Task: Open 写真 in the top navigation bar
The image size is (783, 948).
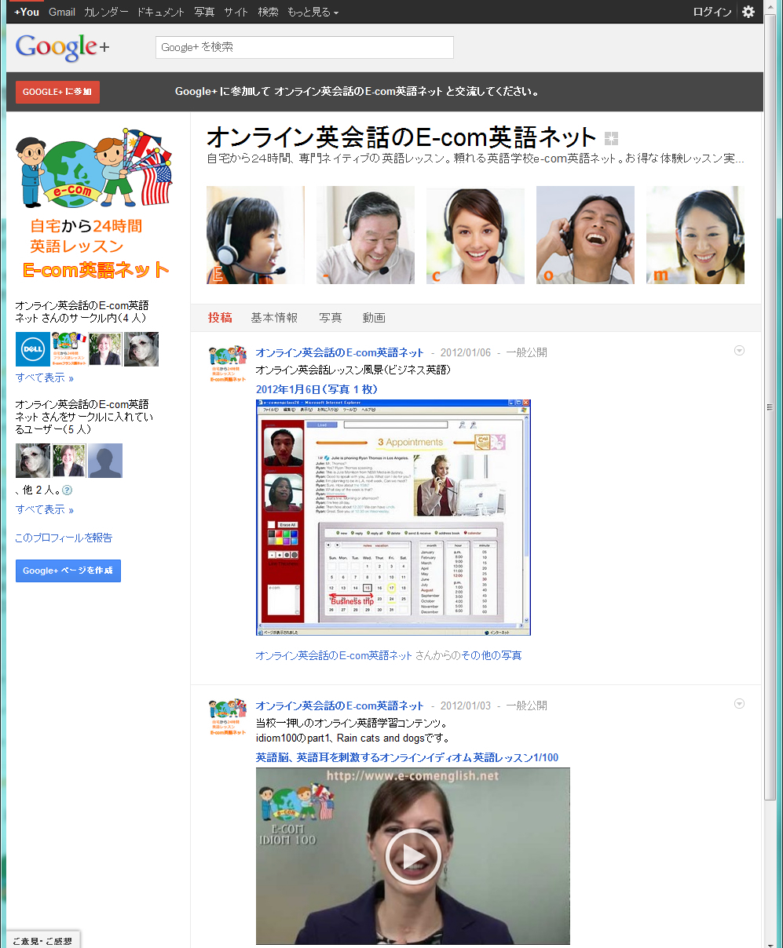Action: pos(204,12)
